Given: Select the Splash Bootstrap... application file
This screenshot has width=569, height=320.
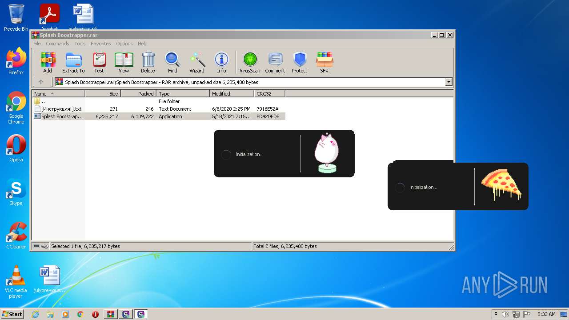Looking at the screenshot, I should 158,116.
